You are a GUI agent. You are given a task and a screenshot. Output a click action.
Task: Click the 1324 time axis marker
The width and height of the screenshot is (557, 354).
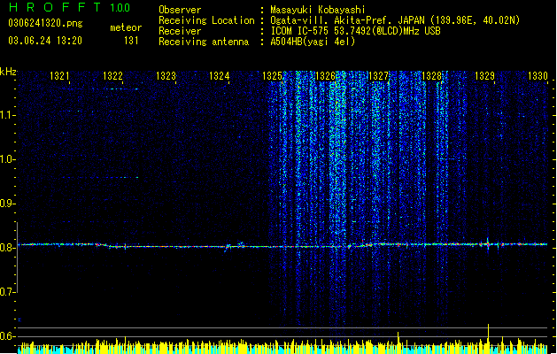(220, 76)
